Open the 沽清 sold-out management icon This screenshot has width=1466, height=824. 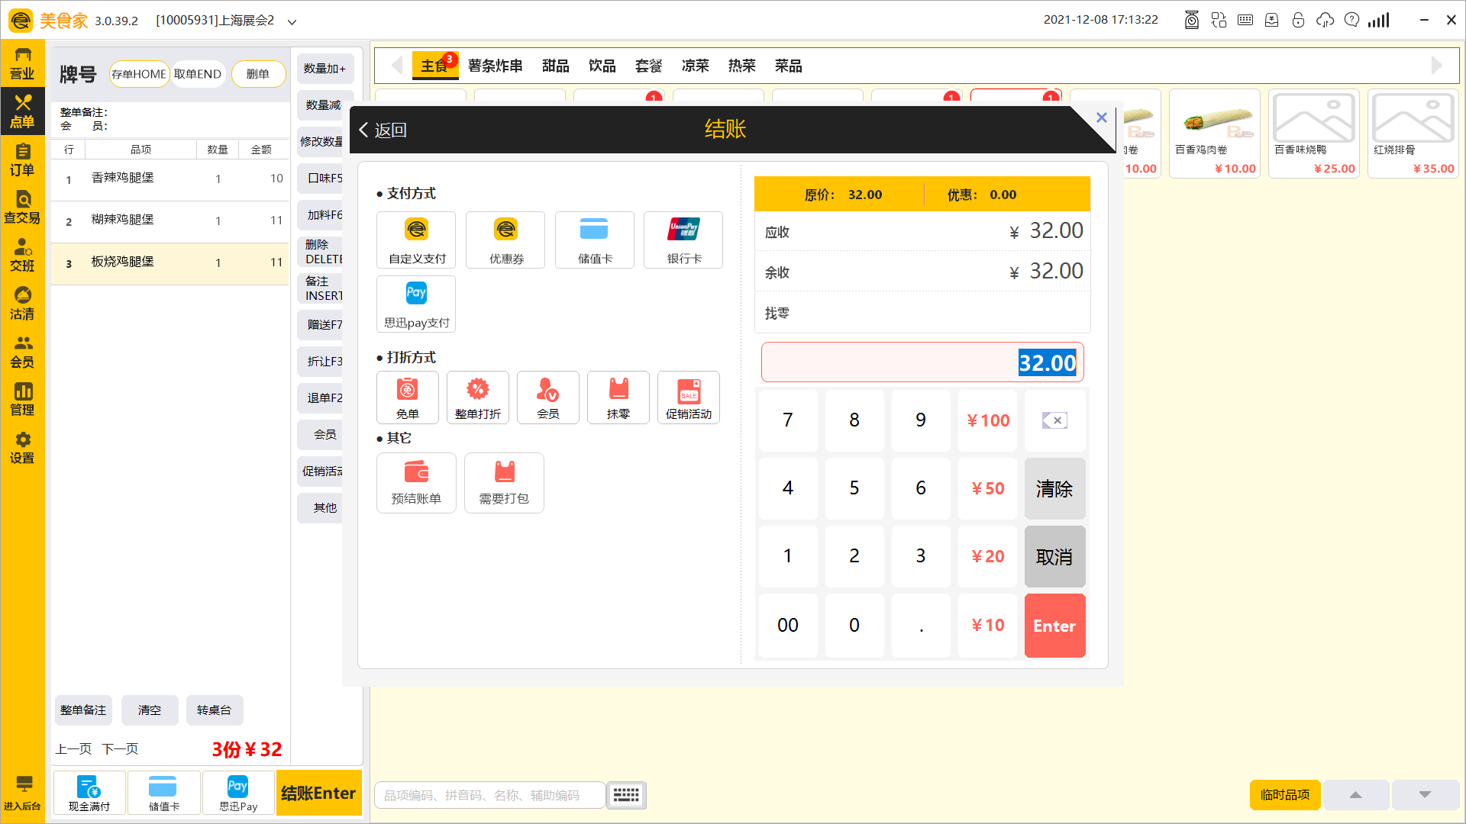[x=23, y=301]
